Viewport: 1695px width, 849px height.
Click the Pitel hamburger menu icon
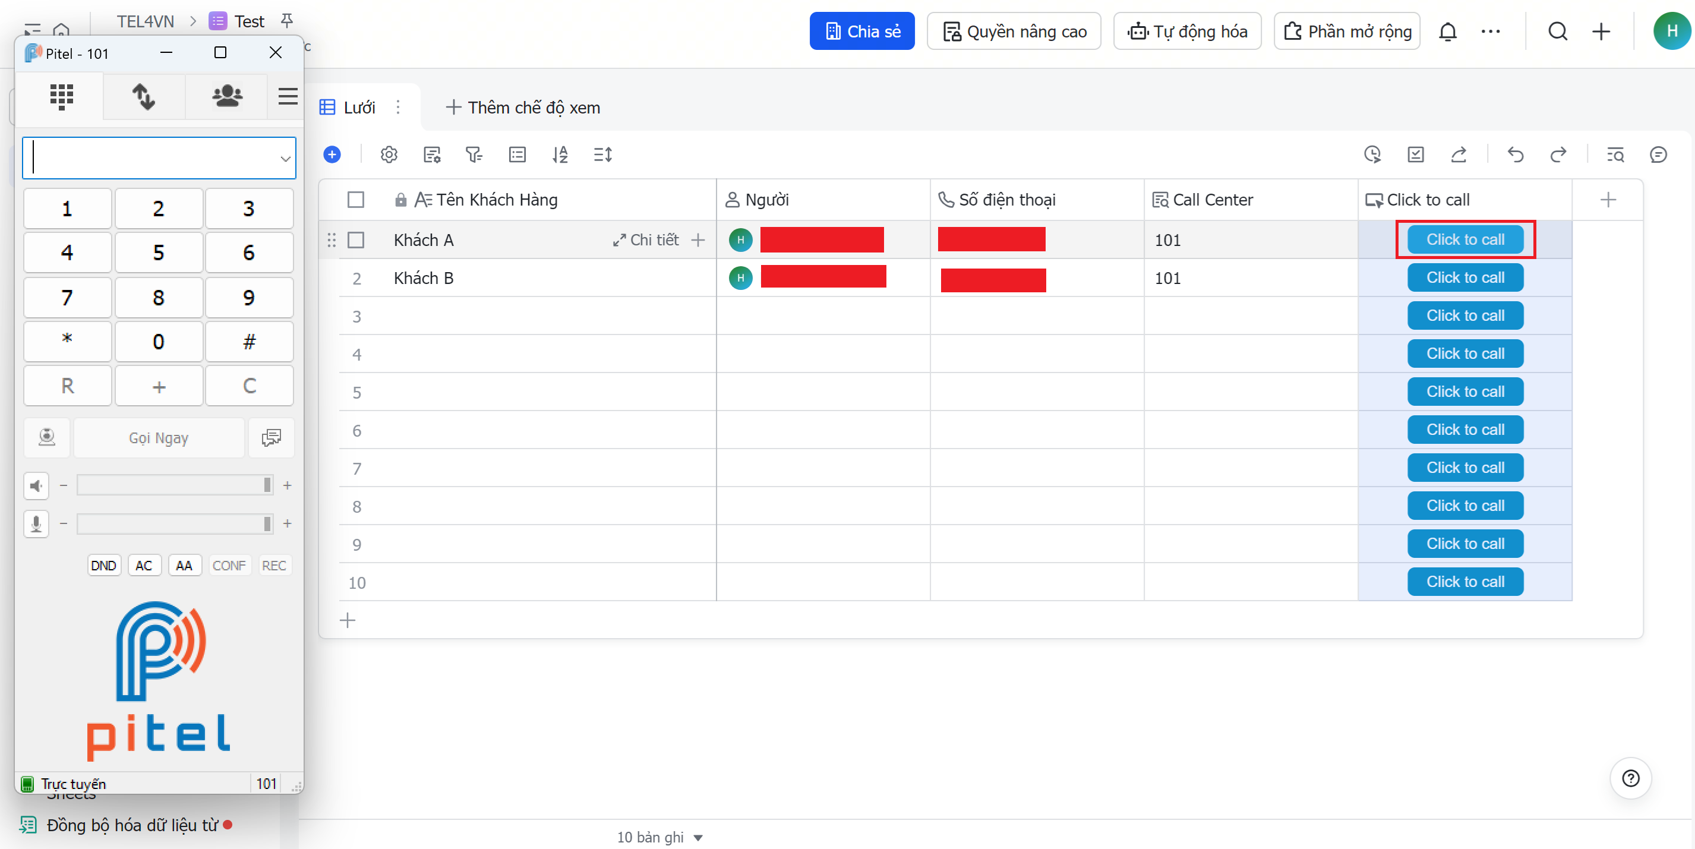288,97
